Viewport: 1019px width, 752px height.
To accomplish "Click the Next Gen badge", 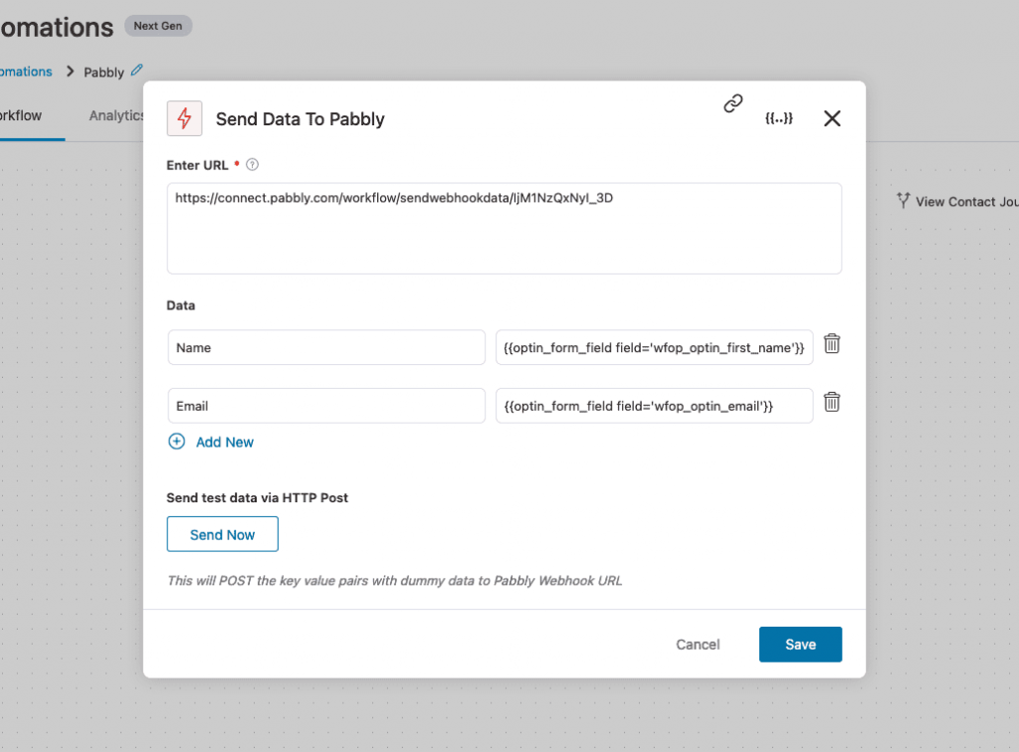I will pos(158,26).
